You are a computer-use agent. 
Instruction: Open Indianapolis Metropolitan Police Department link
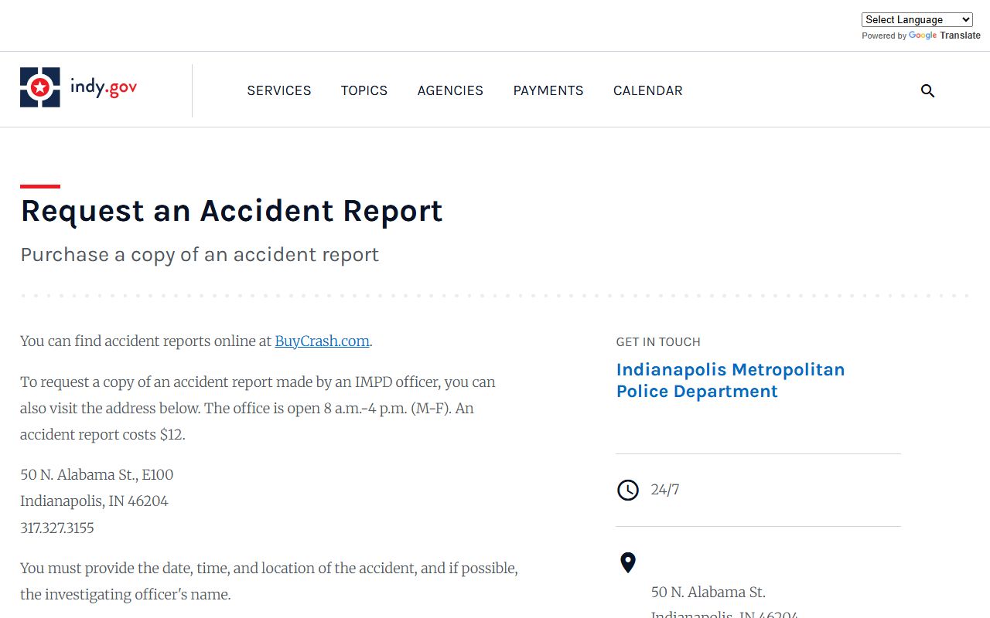730,380
